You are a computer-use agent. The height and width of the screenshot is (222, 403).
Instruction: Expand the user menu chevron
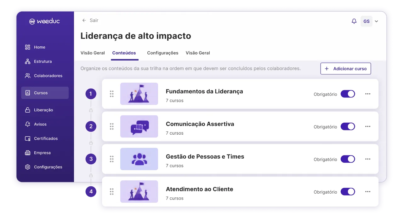click(x=377, y=21)
